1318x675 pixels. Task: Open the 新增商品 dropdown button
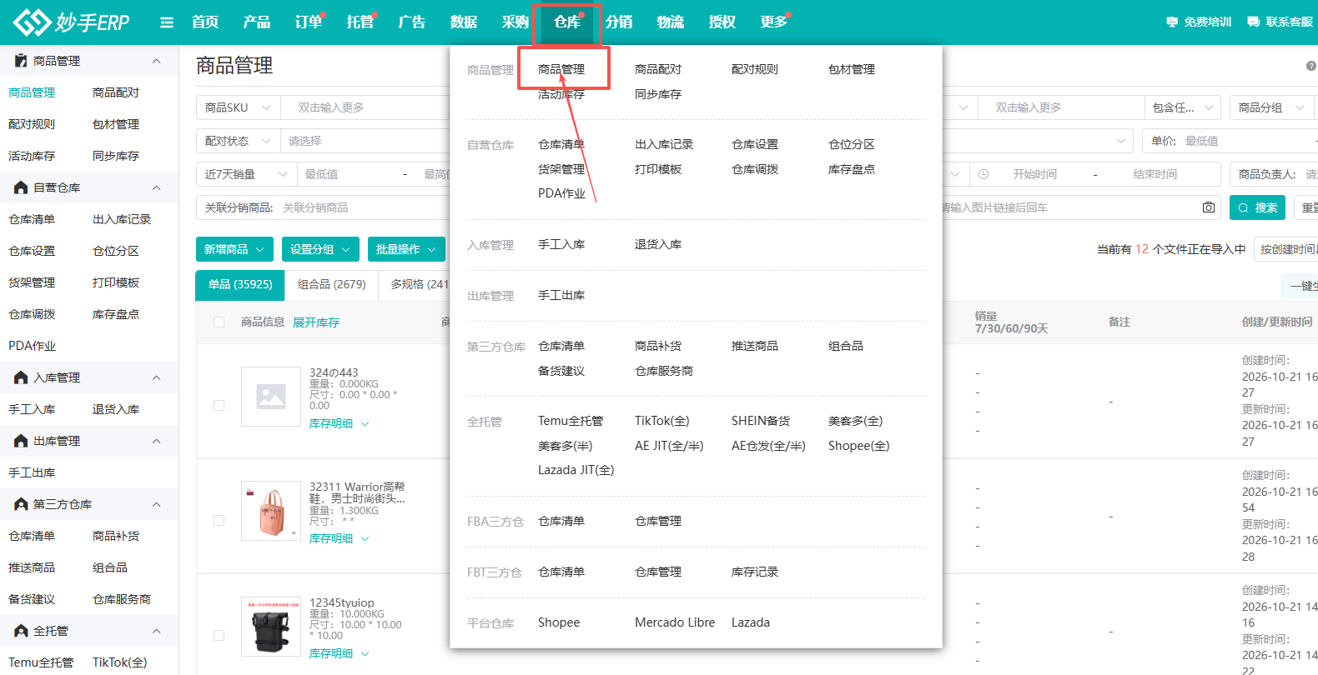[234, 249]
